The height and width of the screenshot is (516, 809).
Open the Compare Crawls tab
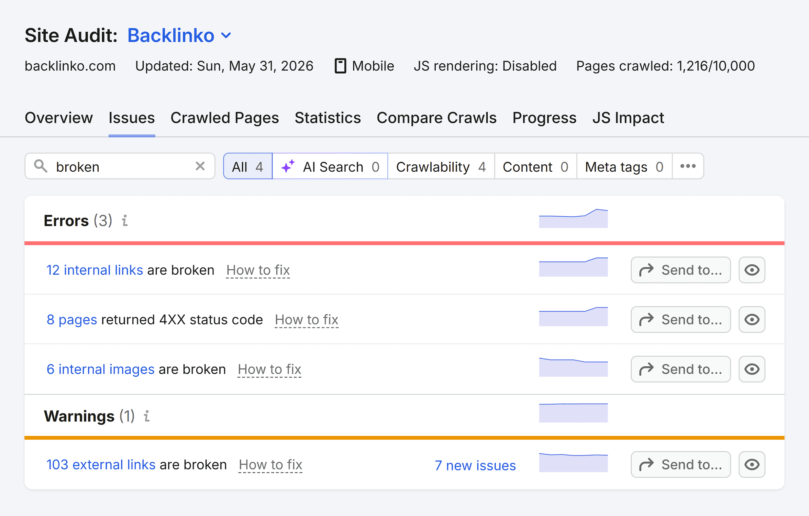(x=437, y=118)
